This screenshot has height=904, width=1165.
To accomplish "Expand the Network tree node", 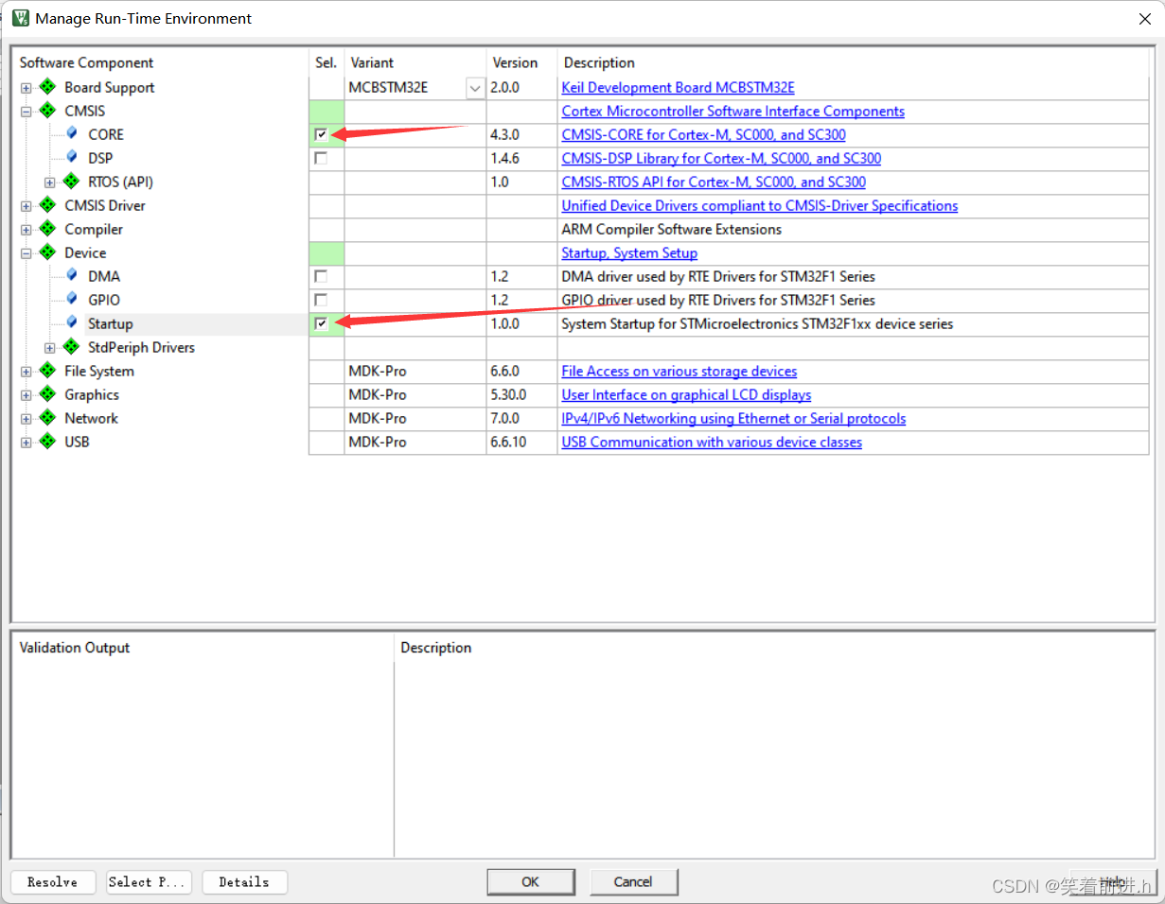I will pos(26,419).
